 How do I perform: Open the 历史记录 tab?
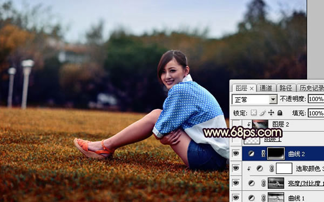(x=311, y=88)
